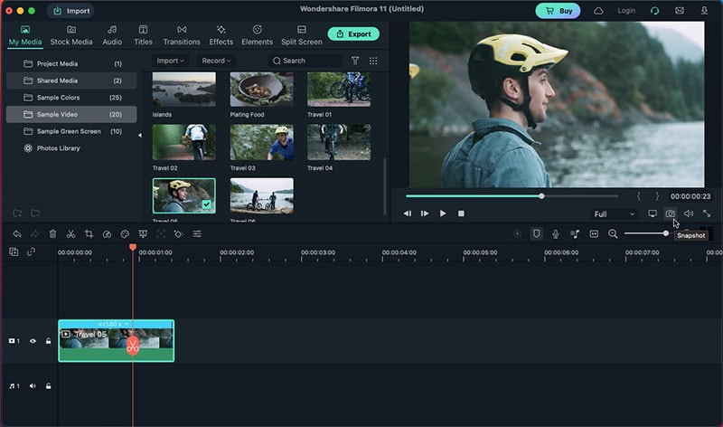Open the Effects tab
Screen dimensions: 723x427
221,35
